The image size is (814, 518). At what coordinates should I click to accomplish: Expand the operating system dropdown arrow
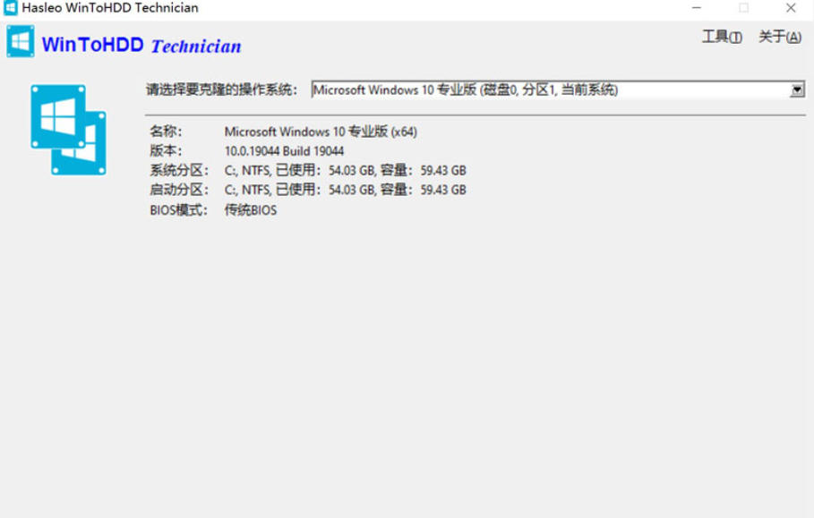click(x=797, y=90)
